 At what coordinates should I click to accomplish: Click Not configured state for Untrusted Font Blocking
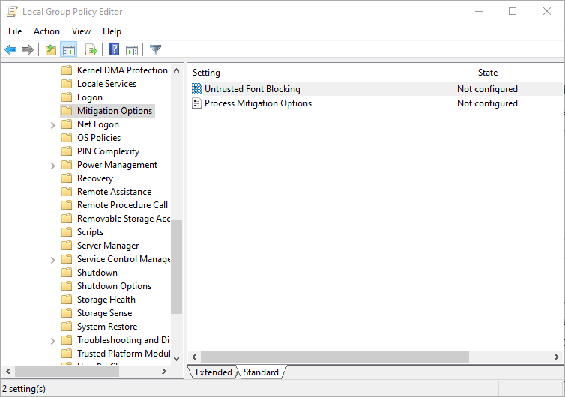[487, 89]
